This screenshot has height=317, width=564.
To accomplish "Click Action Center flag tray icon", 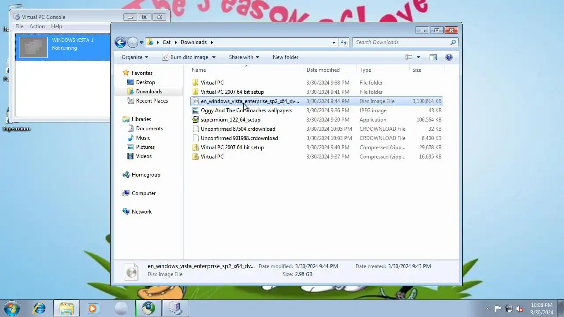I will tap(498, 309).
